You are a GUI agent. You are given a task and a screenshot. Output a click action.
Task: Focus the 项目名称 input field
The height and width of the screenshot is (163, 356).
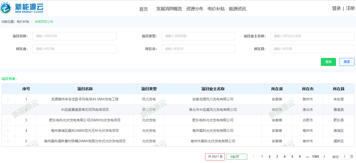click(x=74, y=36)
